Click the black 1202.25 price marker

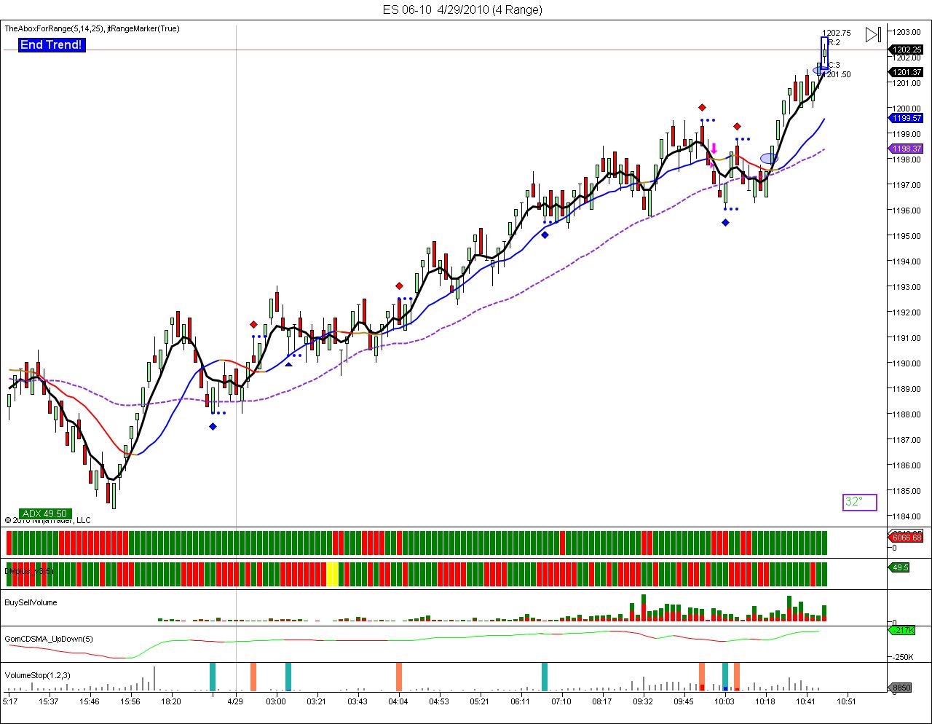click(x=907, y=50)
